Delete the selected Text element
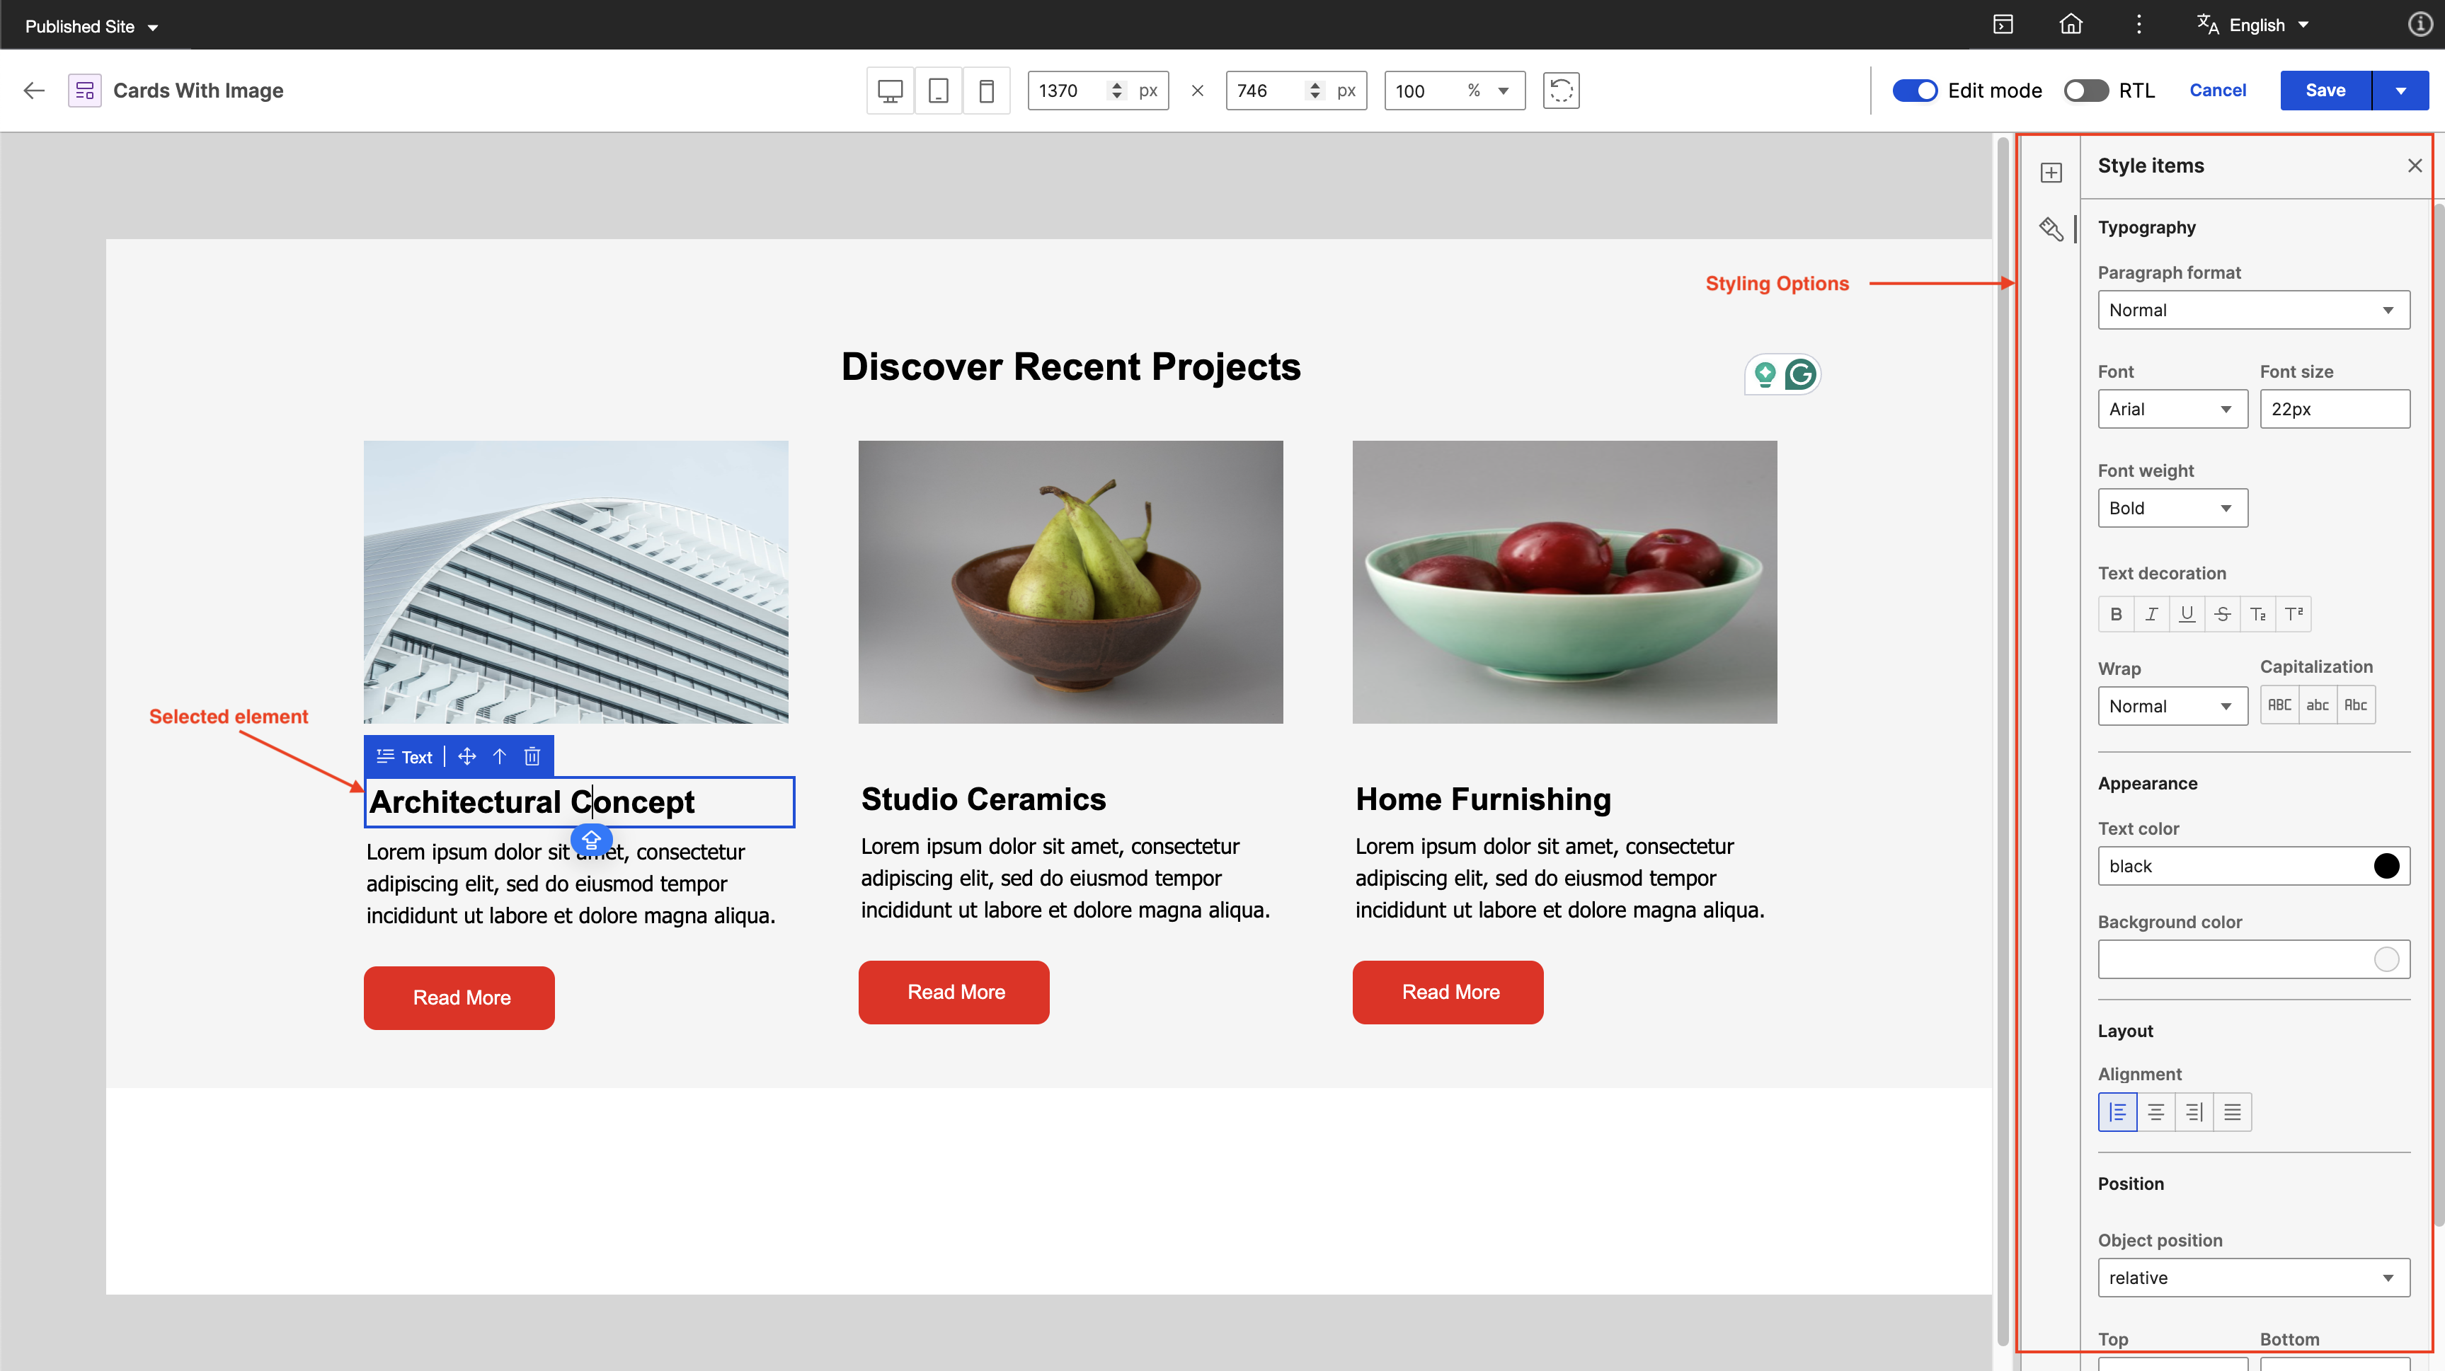 [532, 756]
